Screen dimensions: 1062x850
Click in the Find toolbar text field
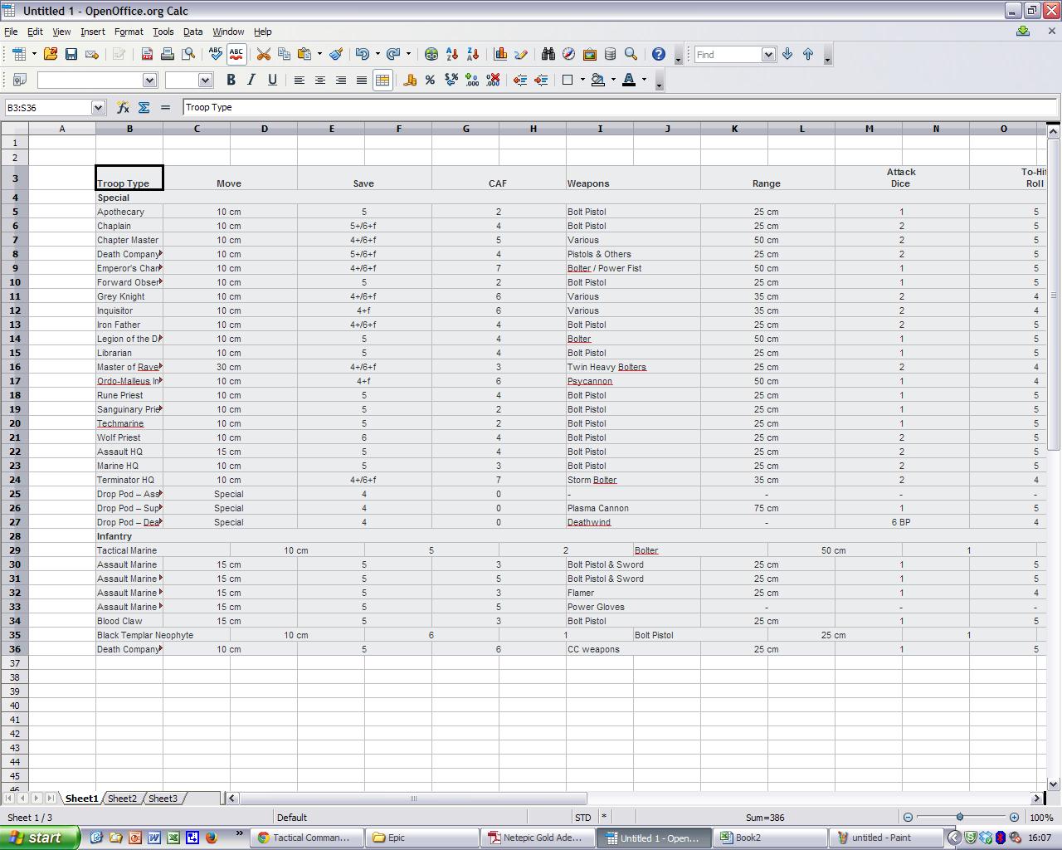coord(727,54)
